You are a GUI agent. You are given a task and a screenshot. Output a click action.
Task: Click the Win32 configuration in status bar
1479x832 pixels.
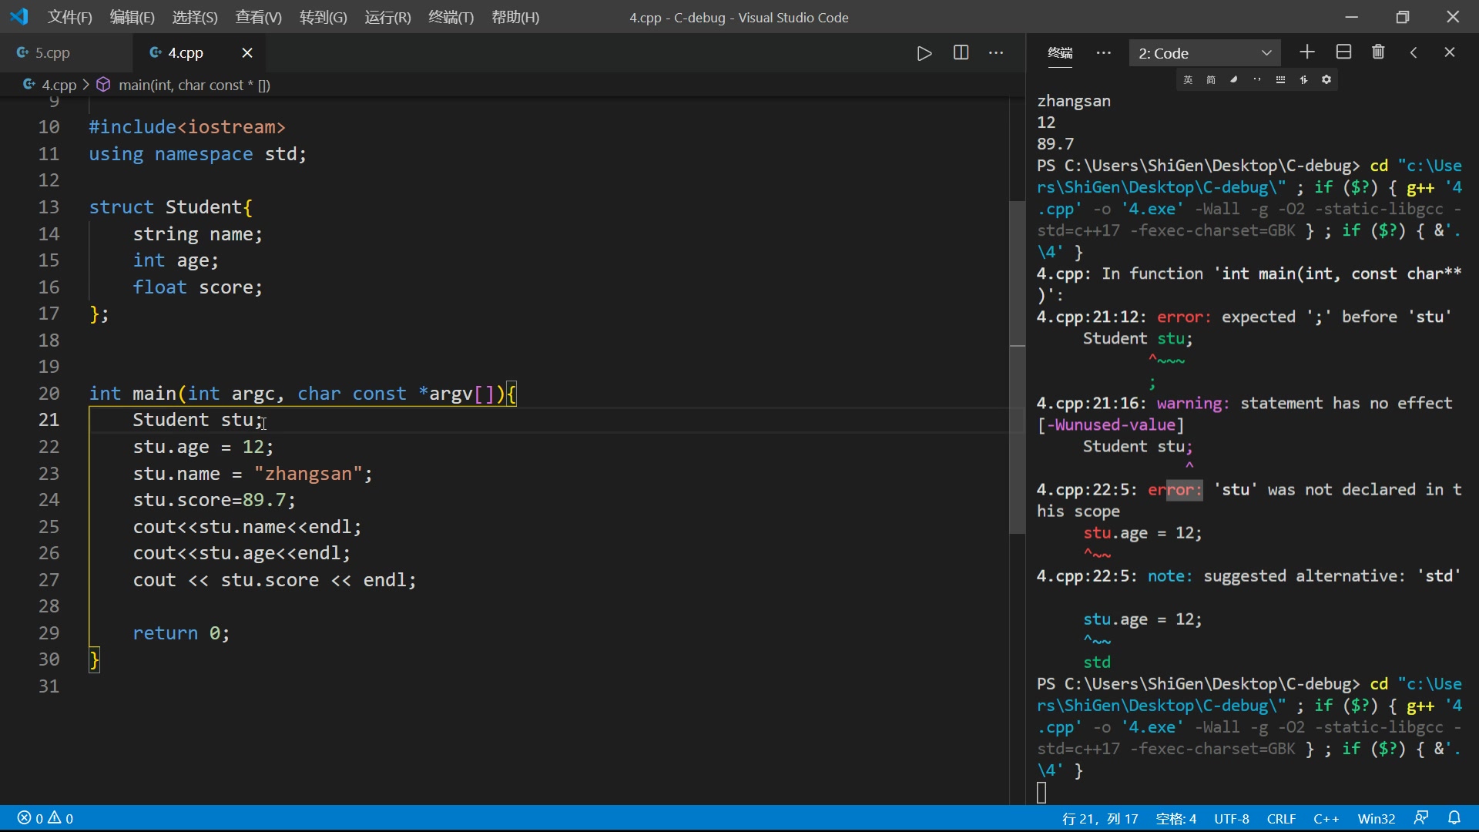(1377, 818)
